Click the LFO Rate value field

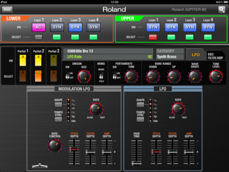pyautogui.click(x=108, y=57)
